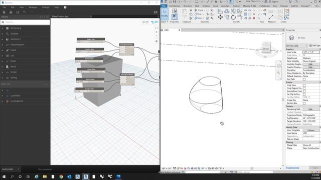This screenshot has height=180, width=321.
Task: Click the Join geometry tool
Action: point(198,18)
